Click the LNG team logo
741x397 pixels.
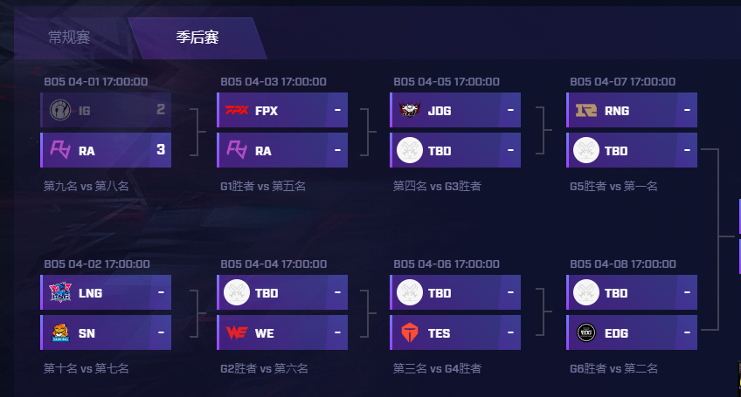[x=60, y=292]
